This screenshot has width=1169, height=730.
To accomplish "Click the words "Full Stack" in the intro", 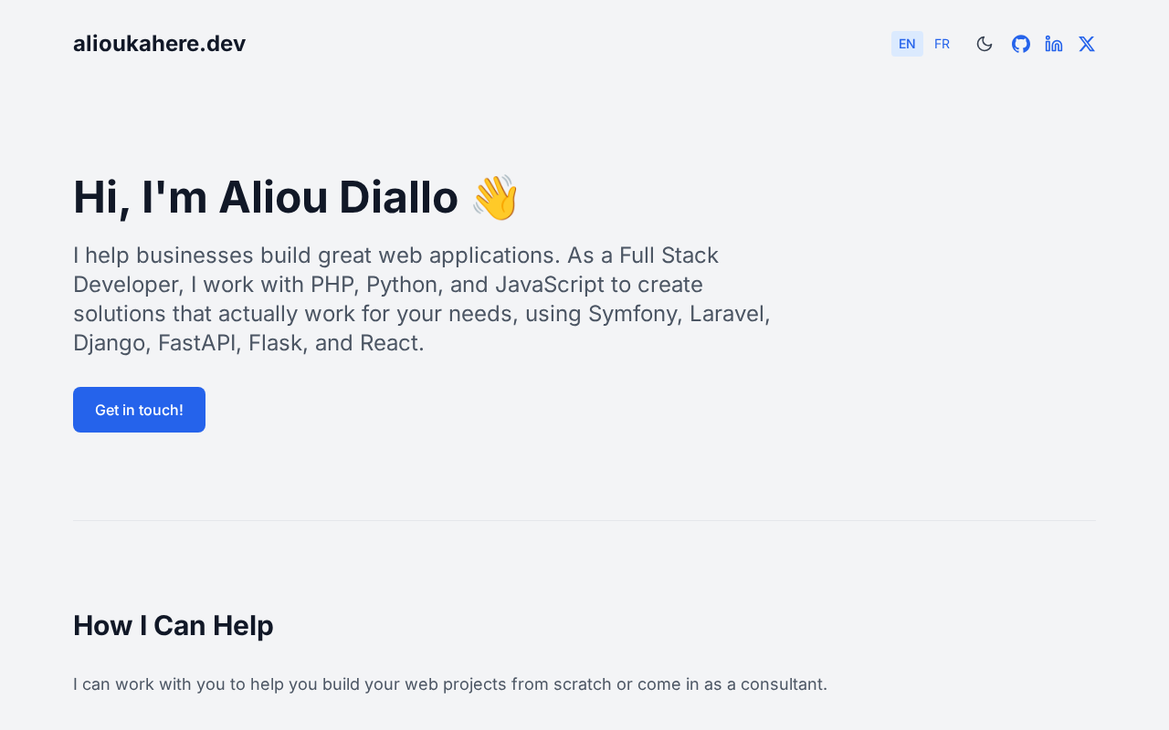I will [x=669, y=255].
